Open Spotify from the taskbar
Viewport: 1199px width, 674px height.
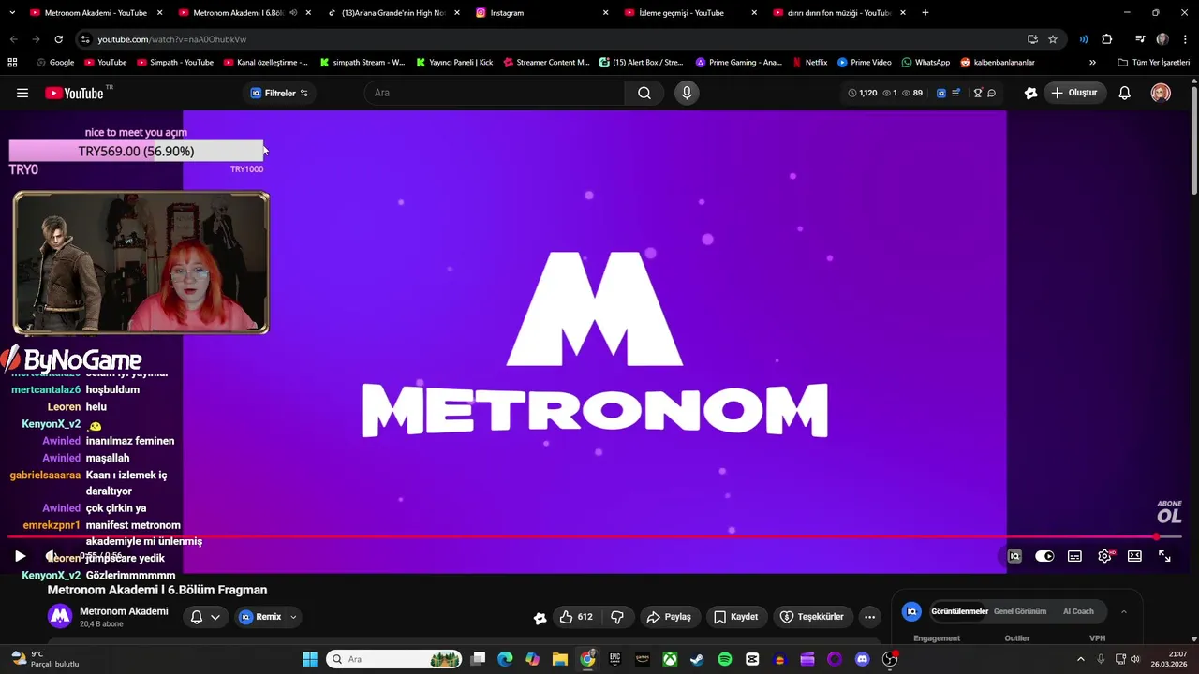coord(725,659)
